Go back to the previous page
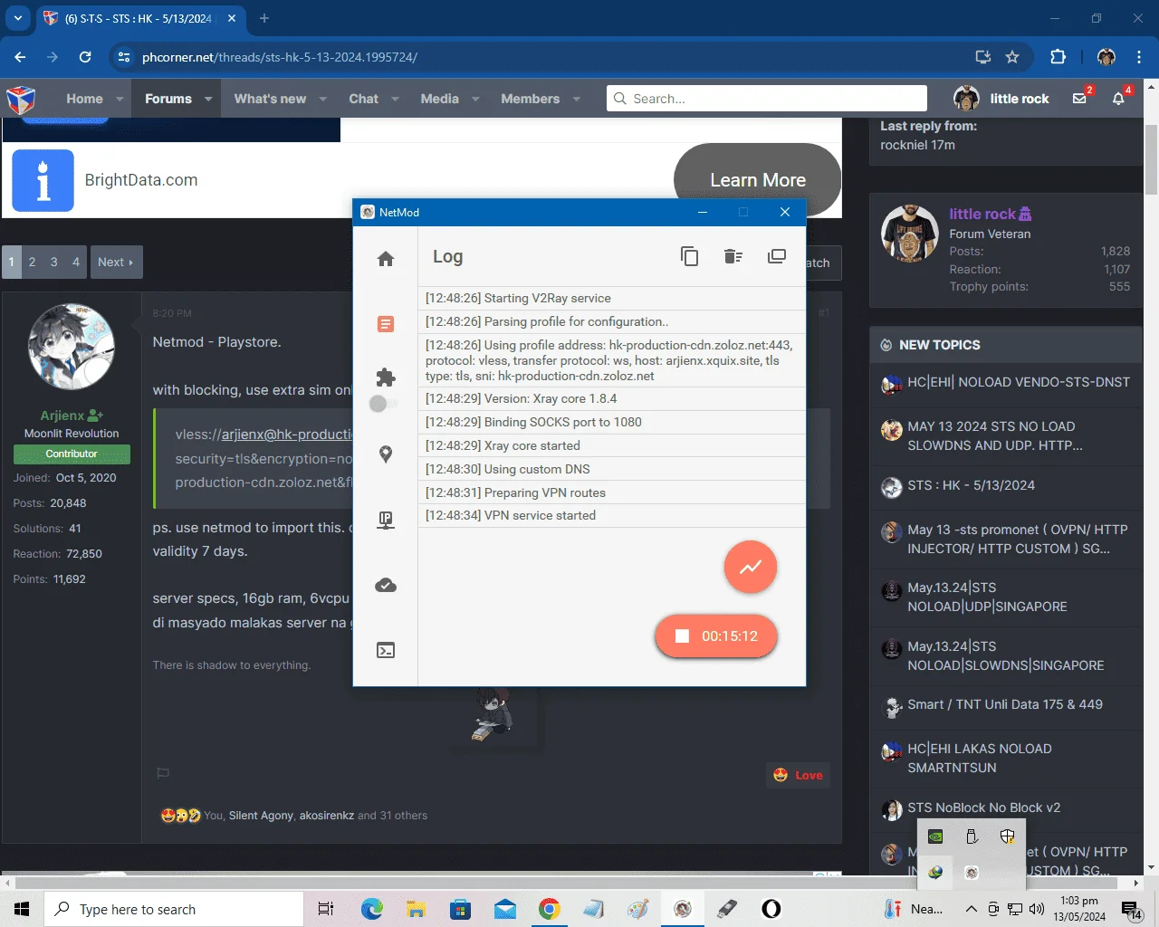 click(x=20, y=57)
